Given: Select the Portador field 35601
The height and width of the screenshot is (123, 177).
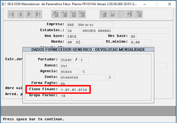Looking at the screenshot, I should [66, 60].
